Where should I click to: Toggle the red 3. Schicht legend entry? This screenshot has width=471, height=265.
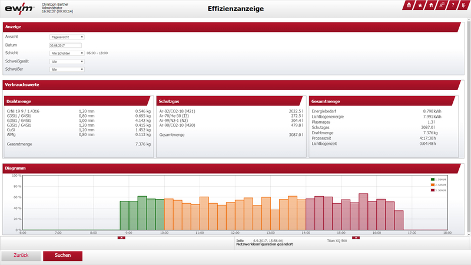pos(439,191)
